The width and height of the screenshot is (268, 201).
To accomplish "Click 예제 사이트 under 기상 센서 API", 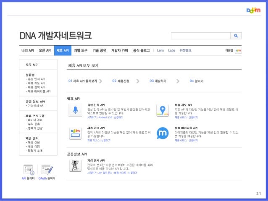I will tap(120, 173).
